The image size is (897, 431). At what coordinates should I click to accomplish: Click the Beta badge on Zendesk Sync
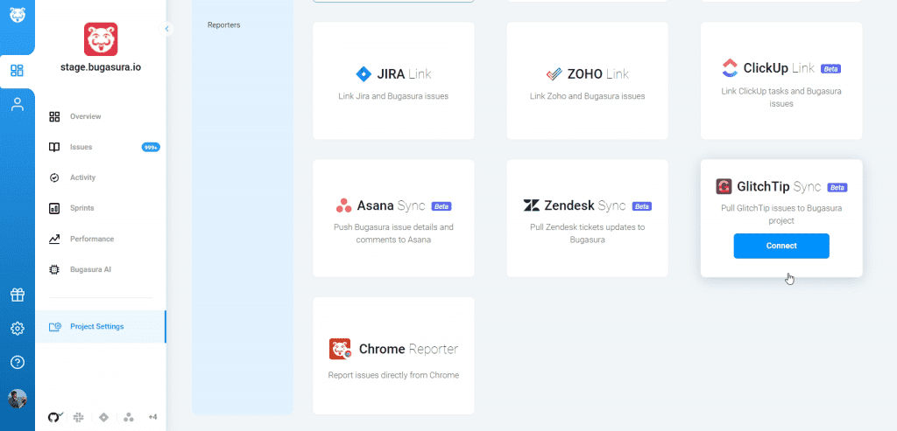641,206
